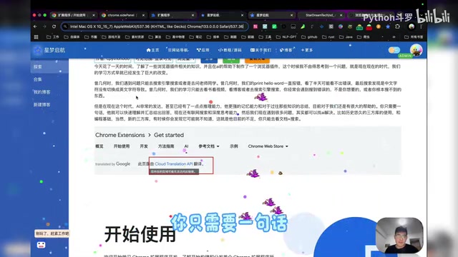Viewport: 458px width, 257px height.
Task: Reload the current page
Action: click(54, 26)
